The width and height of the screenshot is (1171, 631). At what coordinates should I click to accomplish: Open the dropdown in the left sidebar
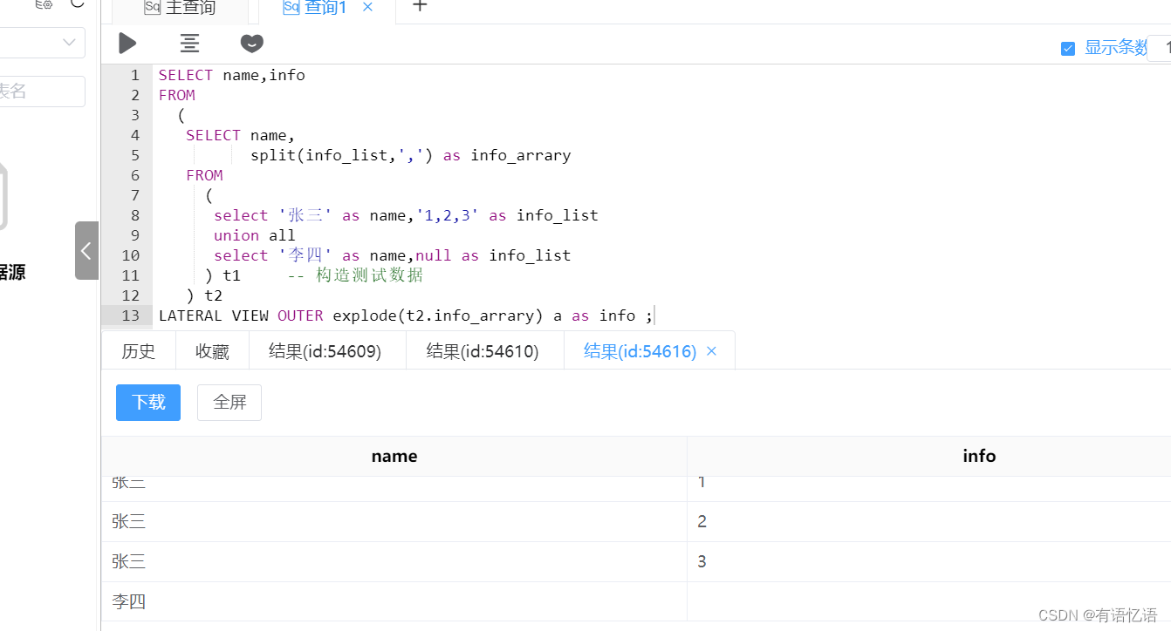pos(42,43)
